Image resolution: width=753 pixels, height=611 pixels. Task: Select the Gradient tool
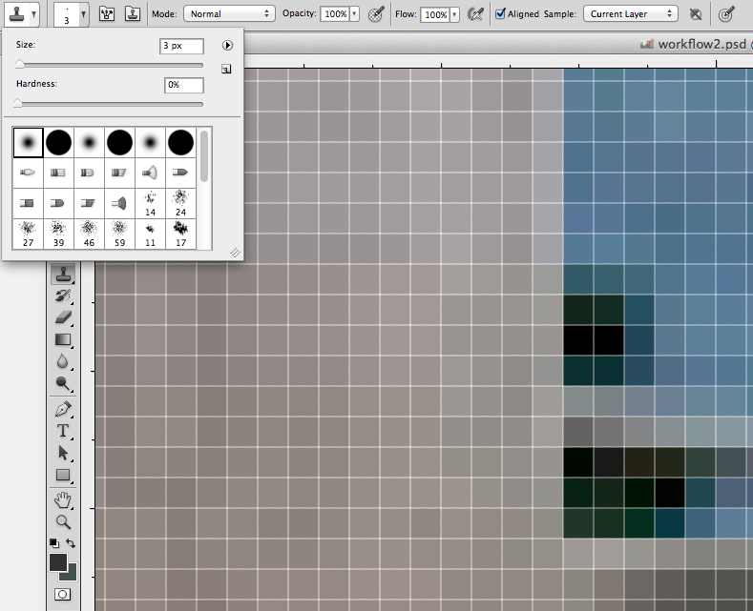tap(63, 339)
